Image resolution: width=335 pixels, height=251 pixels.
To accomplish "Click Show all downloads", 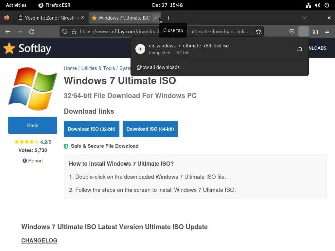I will pos(158,67).
